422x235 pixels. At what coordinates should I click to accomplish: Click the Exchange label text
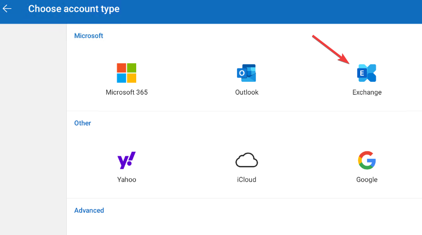tap(367, 93)
